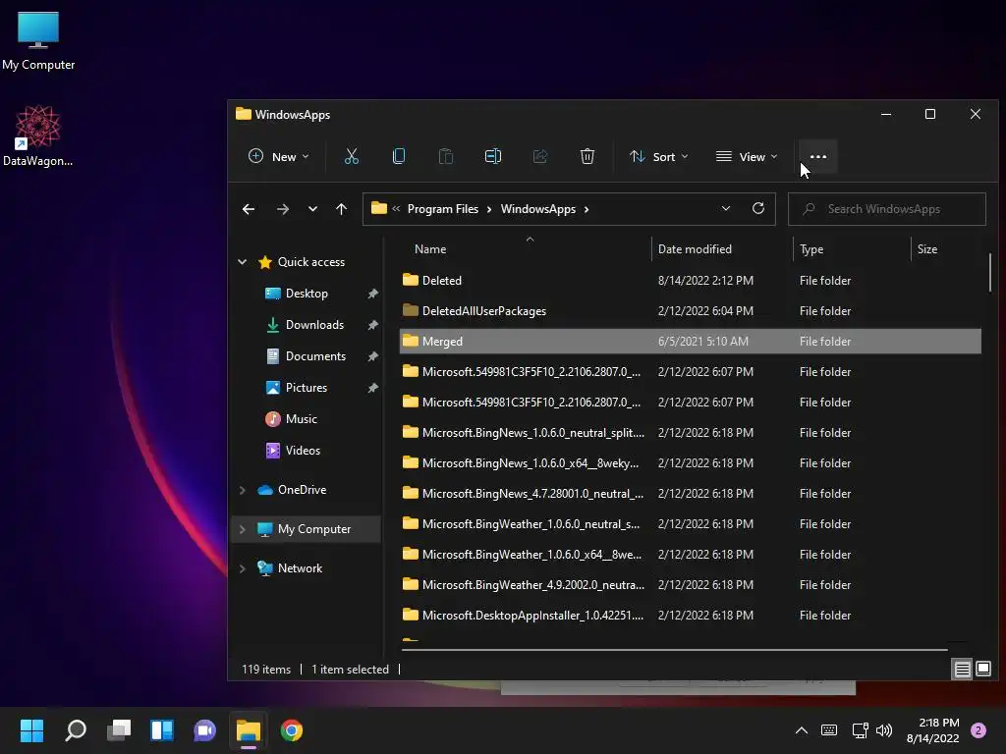This screenshot has height=754, width=1006.
Task: Expand the Network tree node
Action: pyautogui.click(x=243, y=568)
